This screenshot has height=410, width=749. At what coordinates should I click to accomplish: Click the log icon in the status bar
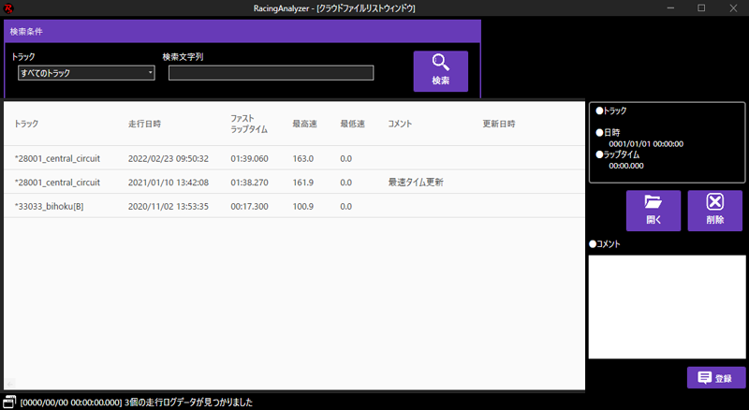9,402
